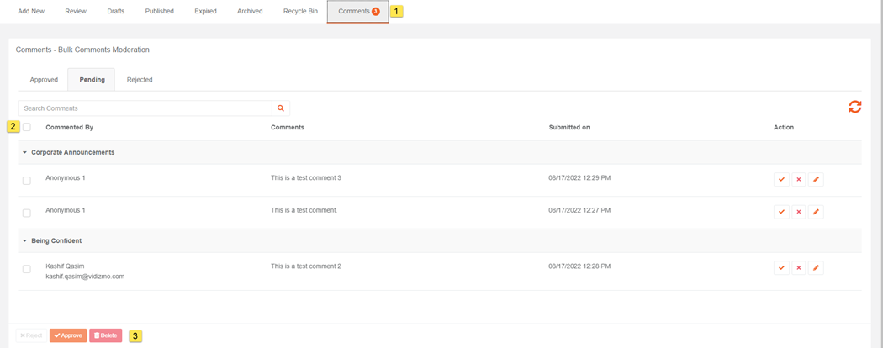Approve Kashif Qasim's comment with checkmark
Image resolution: width=883 pixels, height=348 pixels.
[x=781, y=268]
